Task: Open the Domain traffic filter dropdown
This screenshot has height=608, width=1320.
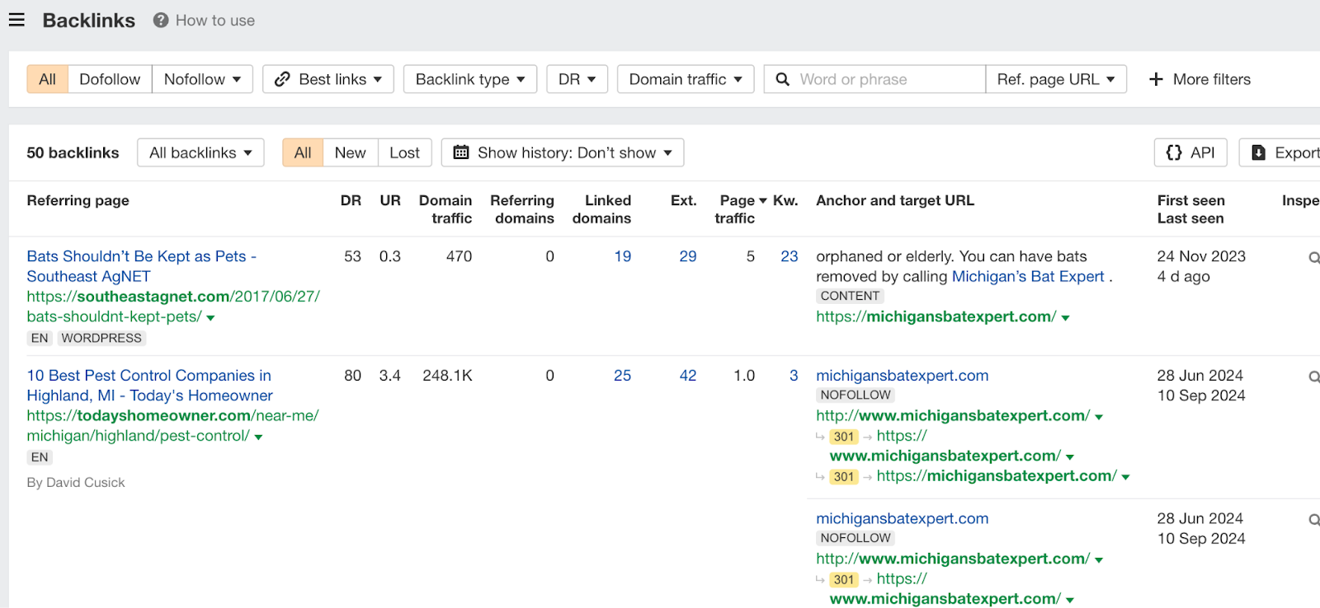Action: (x=686, y=79)
